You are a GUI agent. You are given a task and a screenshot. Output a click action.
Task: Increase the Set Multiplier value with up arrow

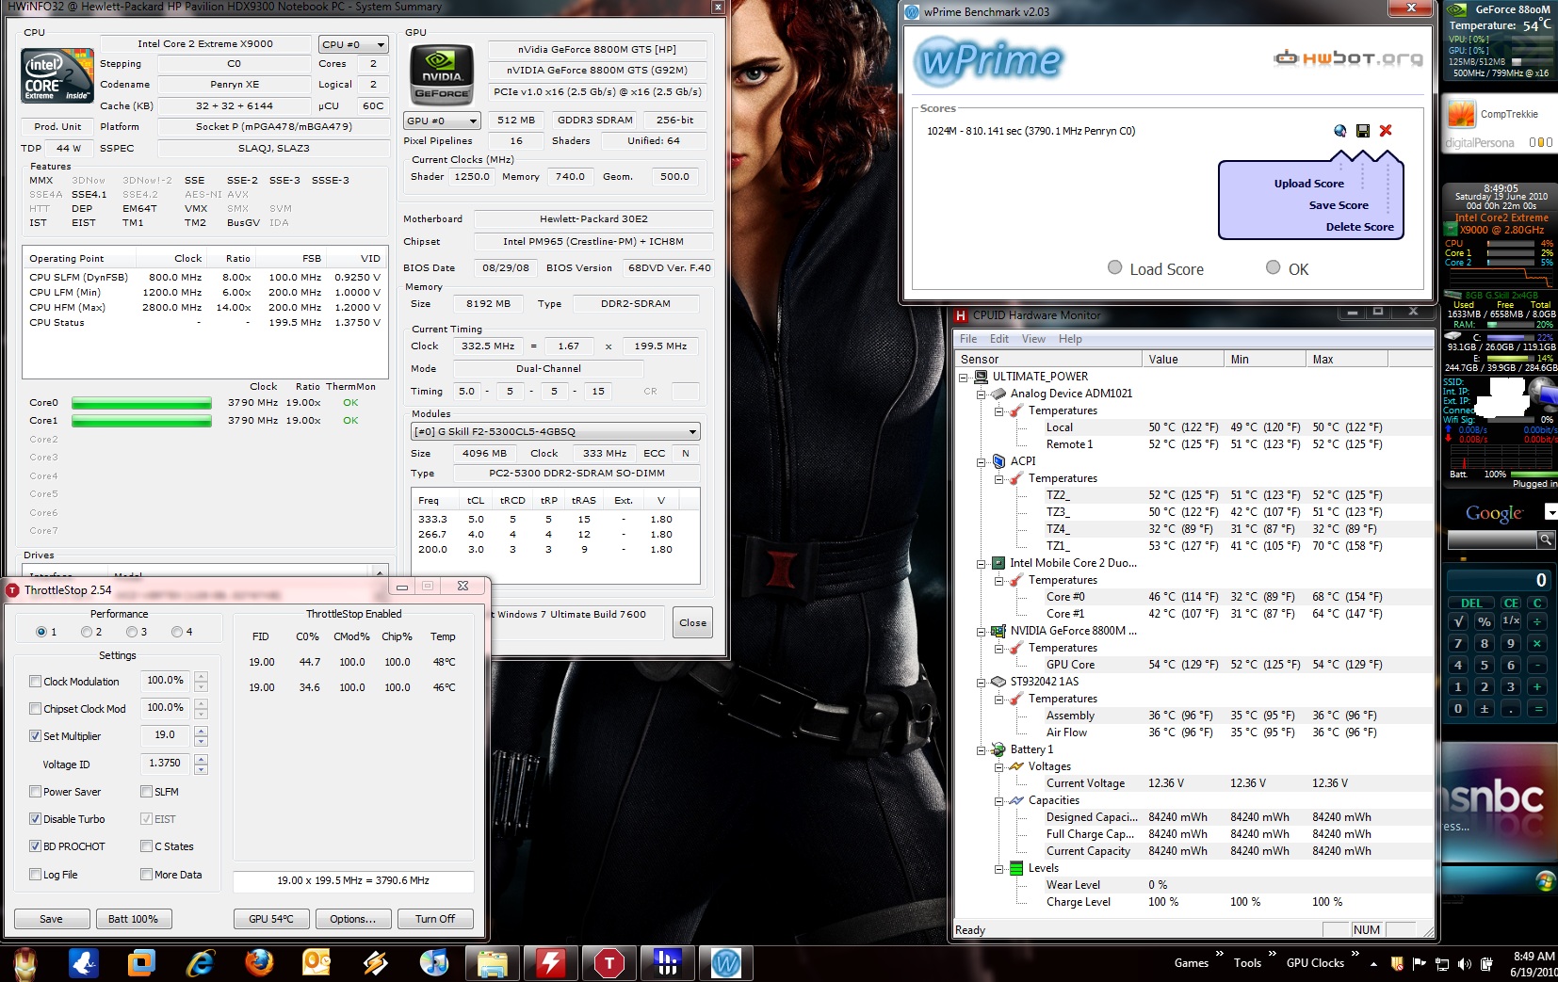pyautogui.click(x=201, y=730)
